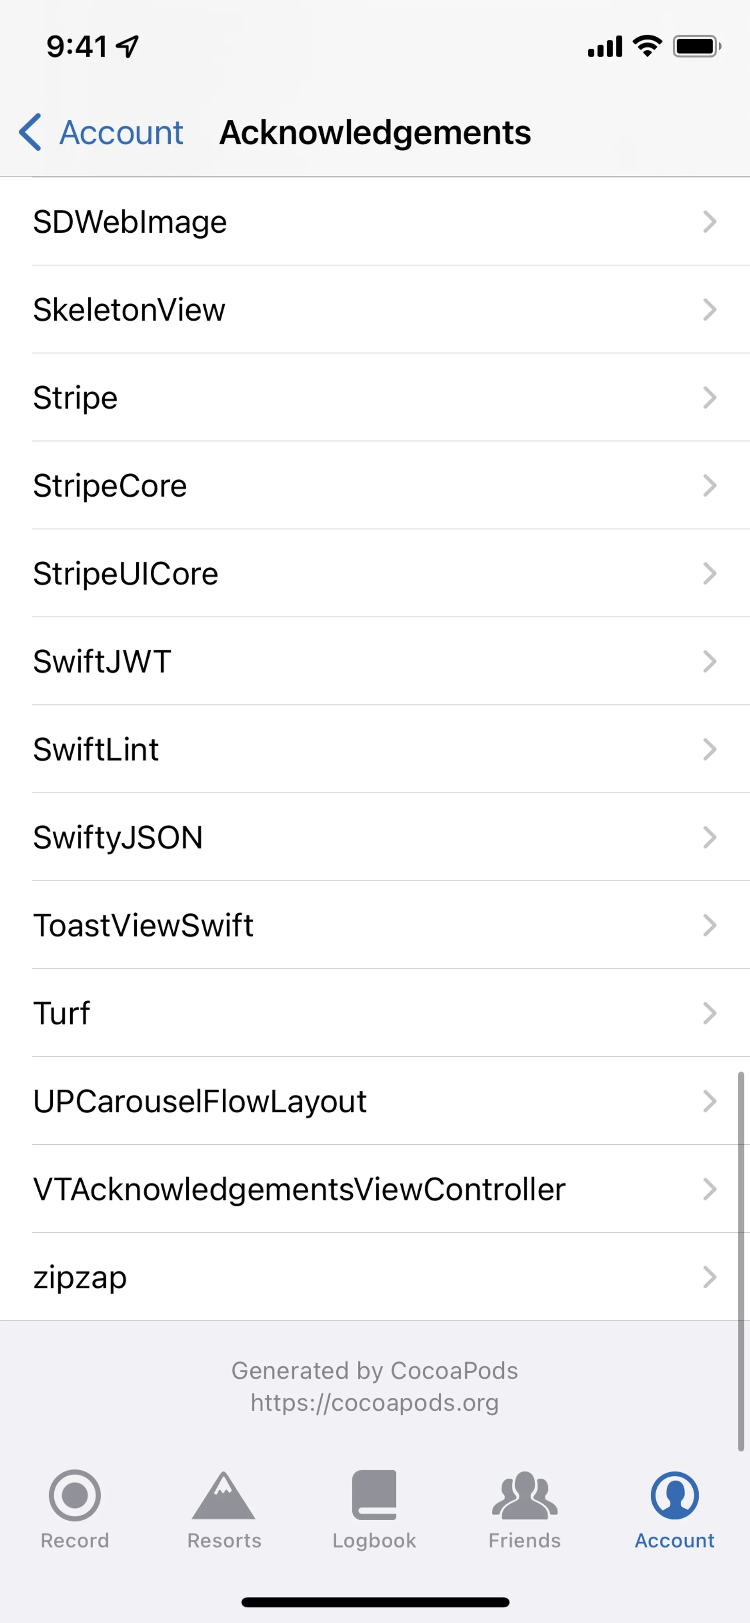This screenshot has width=750, height=1623.
Task: Open the cocoapods.org link
Action: (x=374, y=1402)
